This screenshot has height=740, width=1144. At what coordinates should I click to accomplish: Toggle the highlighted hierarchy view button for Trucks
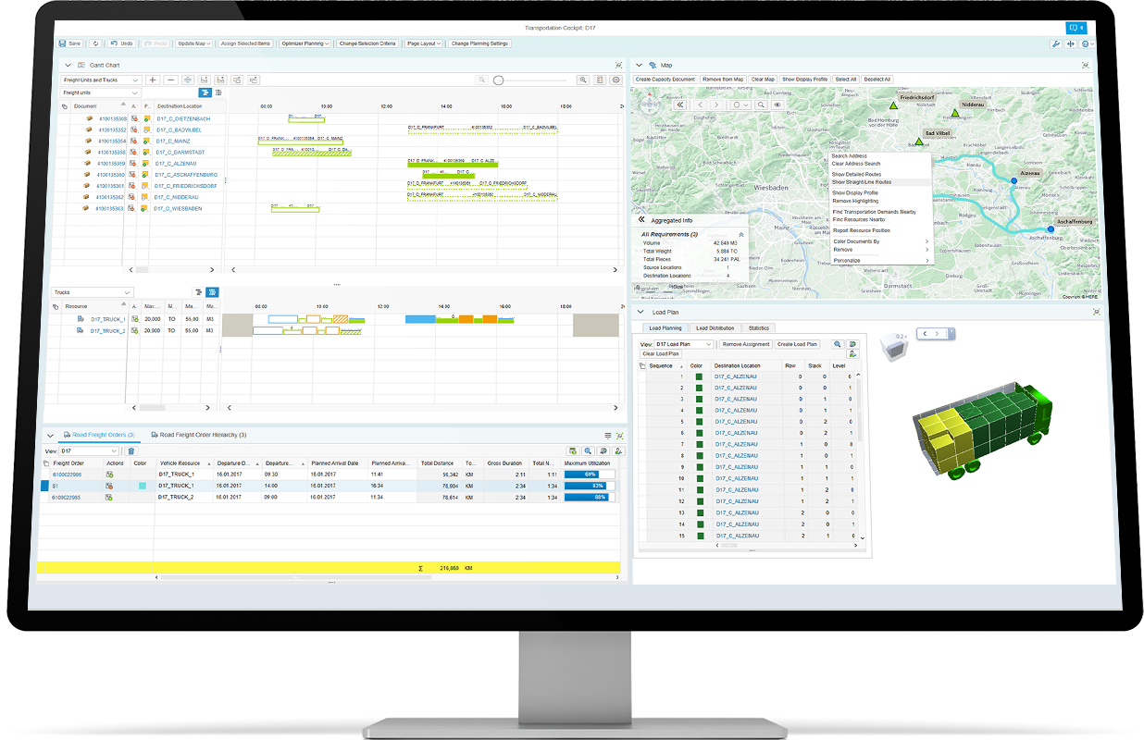click(x=212, y=292)
